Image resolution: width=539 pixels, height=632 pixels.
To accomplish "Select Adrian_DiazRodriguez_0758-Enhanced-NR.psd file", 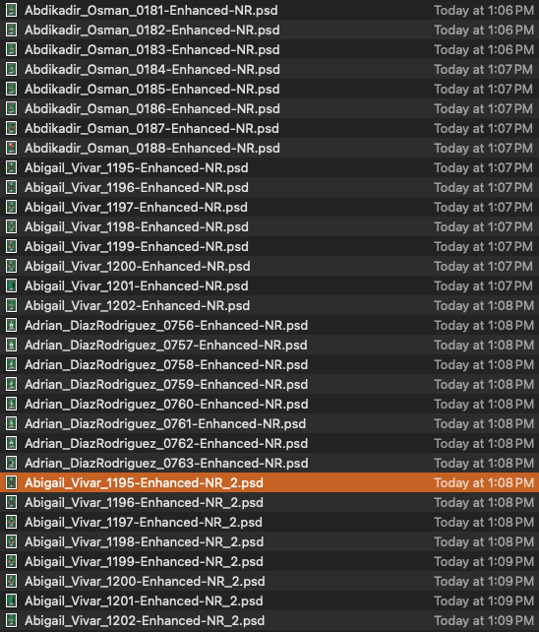I will [x=269, y=365].
